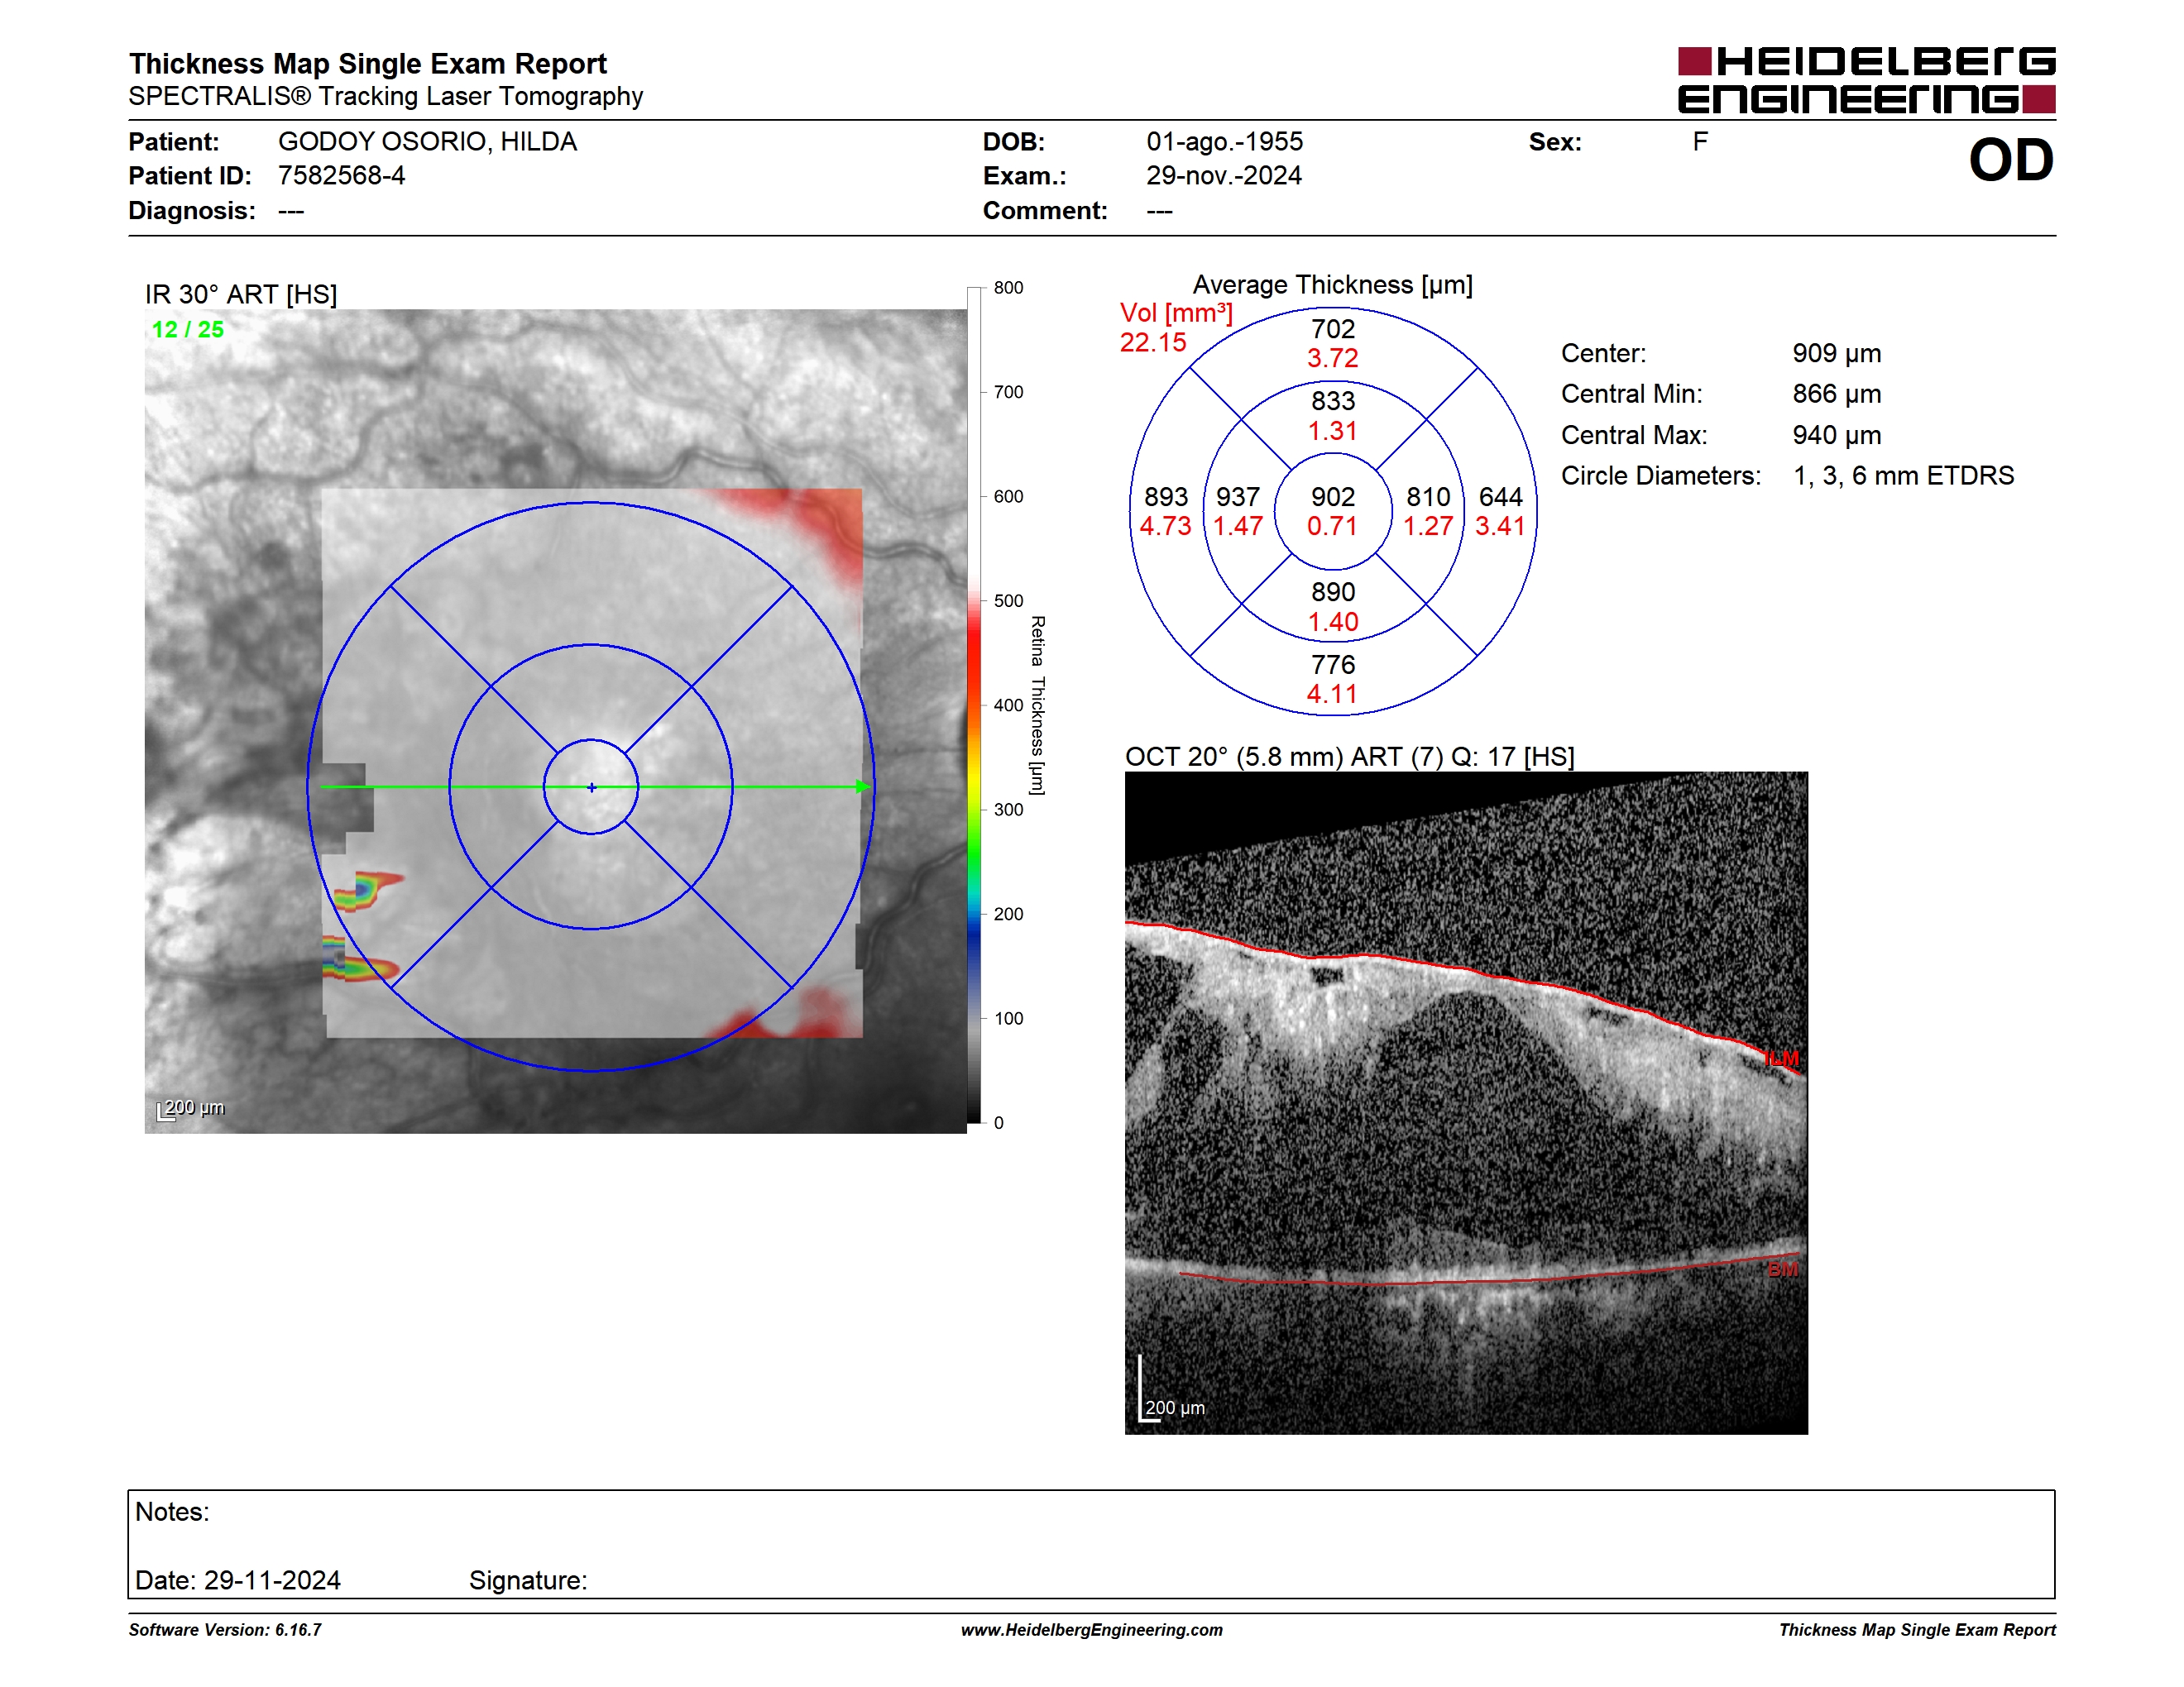Click the total volume value 22.15

pos(1152,343)
